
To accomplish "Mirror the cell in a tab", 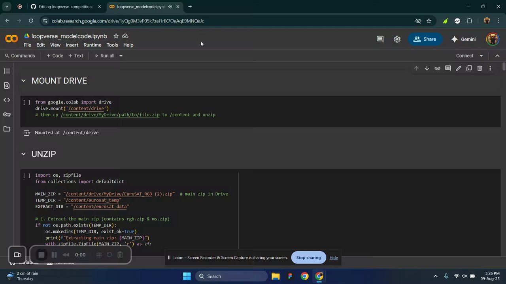I will tap(469, 68).
